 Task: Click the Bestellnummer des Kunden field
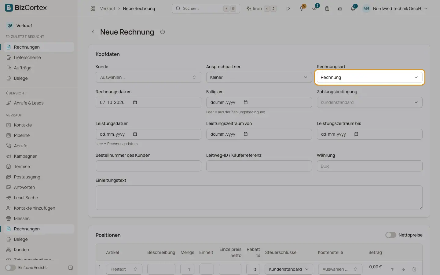coord(148,166)
